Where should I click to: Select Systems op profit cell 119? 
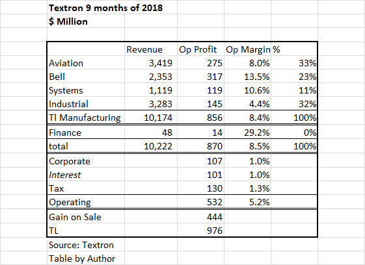200,90
